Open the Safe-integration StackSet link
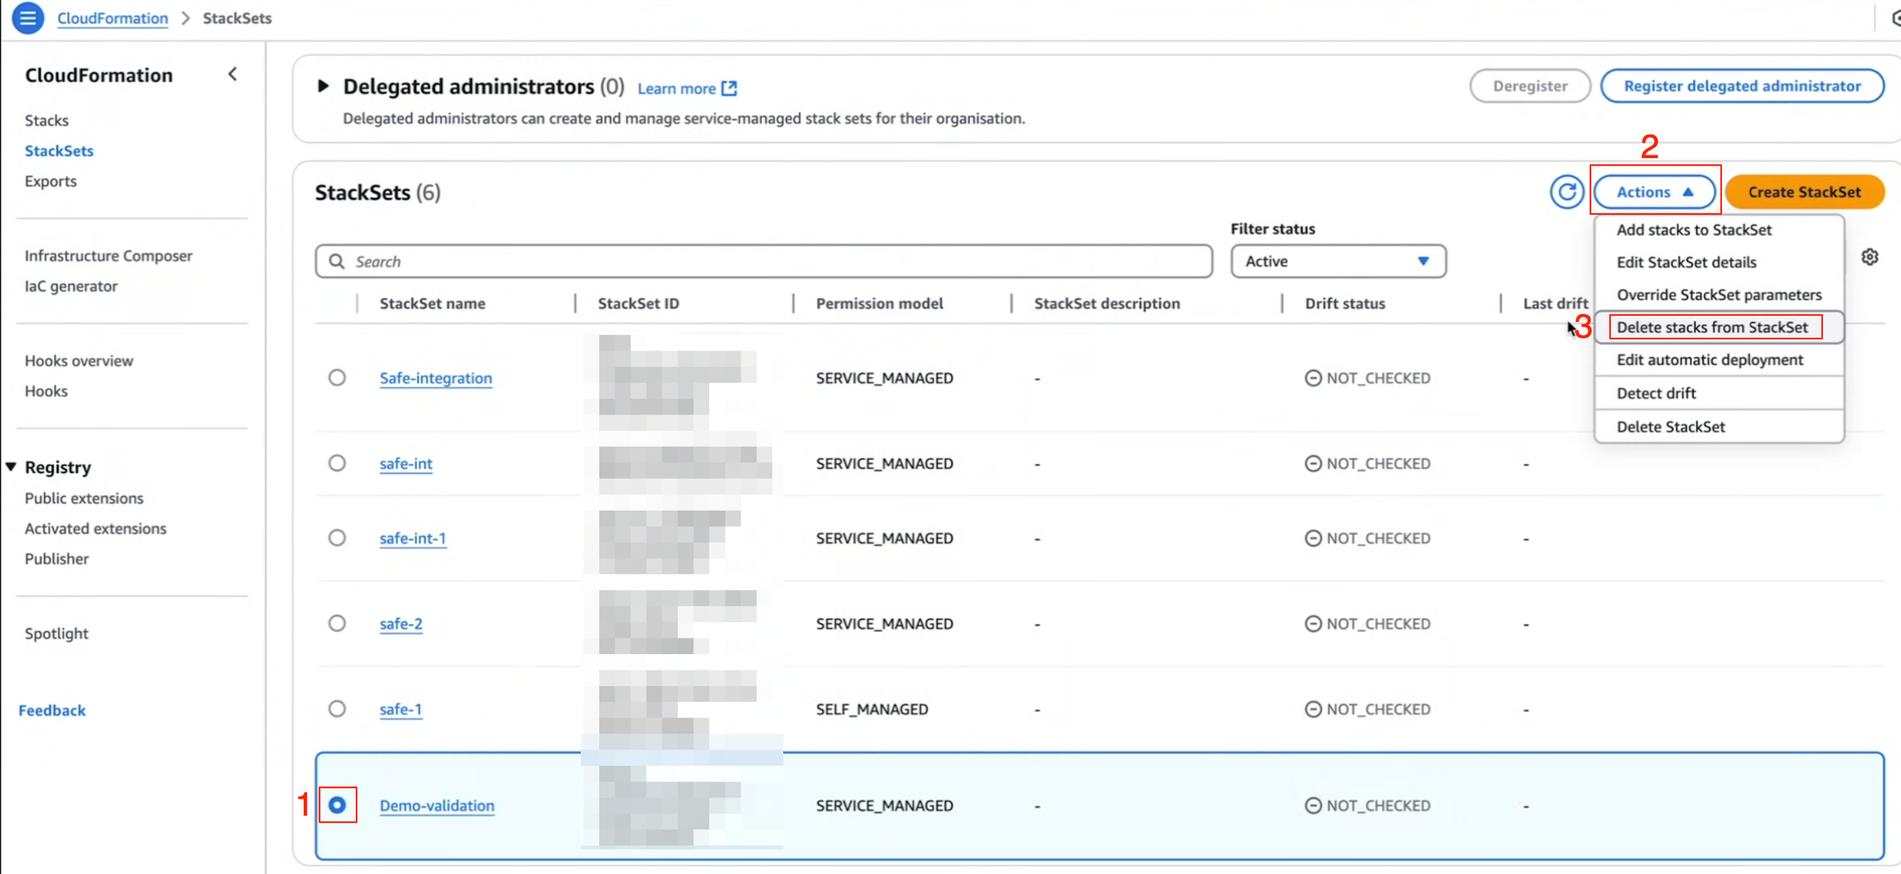Screen dimensions: 1901x874 (x=436, y=378)
